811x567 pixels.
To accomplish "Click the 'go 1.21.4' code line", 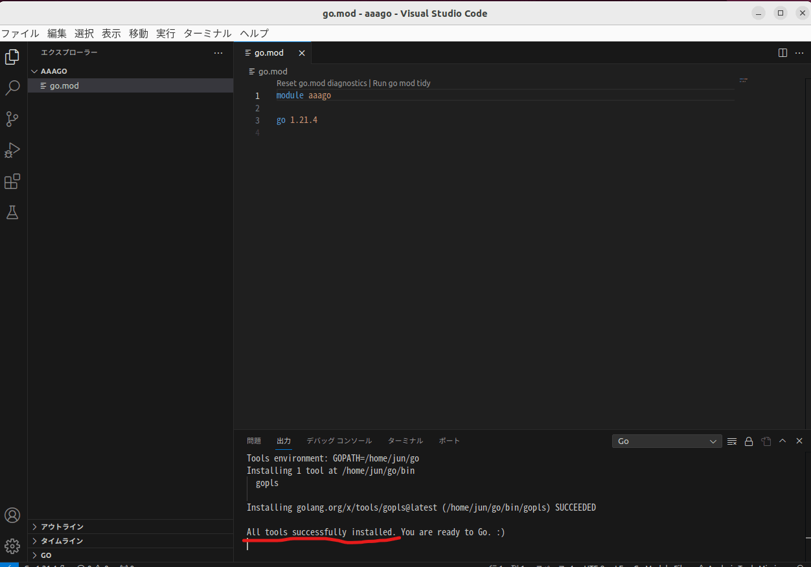I will coord(297,120).
